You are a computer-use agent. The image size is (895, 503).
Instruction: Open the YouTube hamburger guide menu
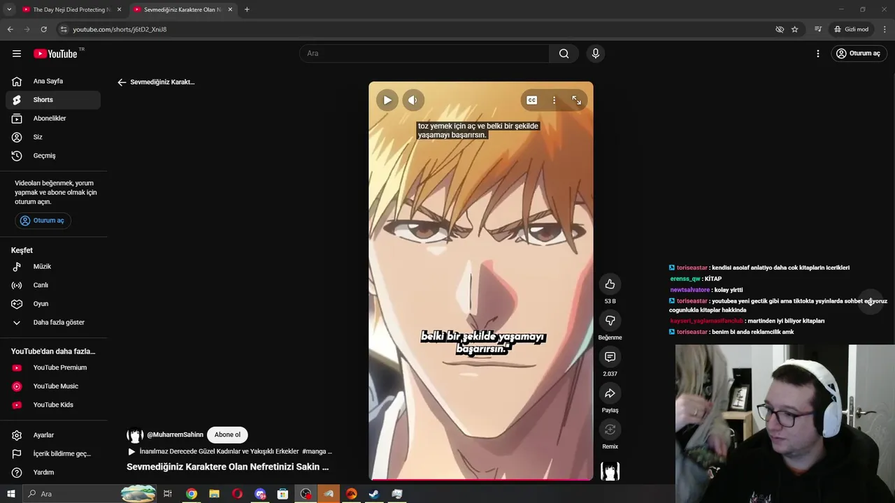pos(17,54)
